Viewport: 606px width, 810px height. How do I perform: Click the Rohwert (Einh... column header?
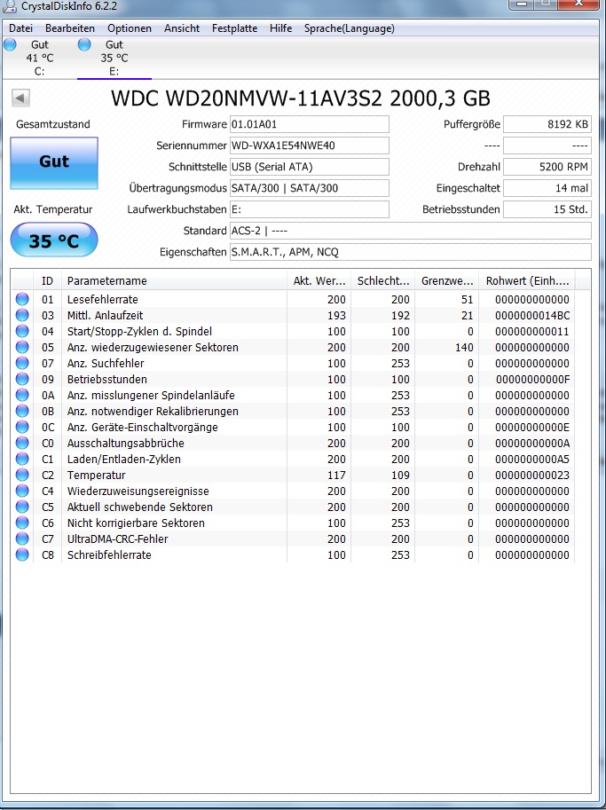527,281
